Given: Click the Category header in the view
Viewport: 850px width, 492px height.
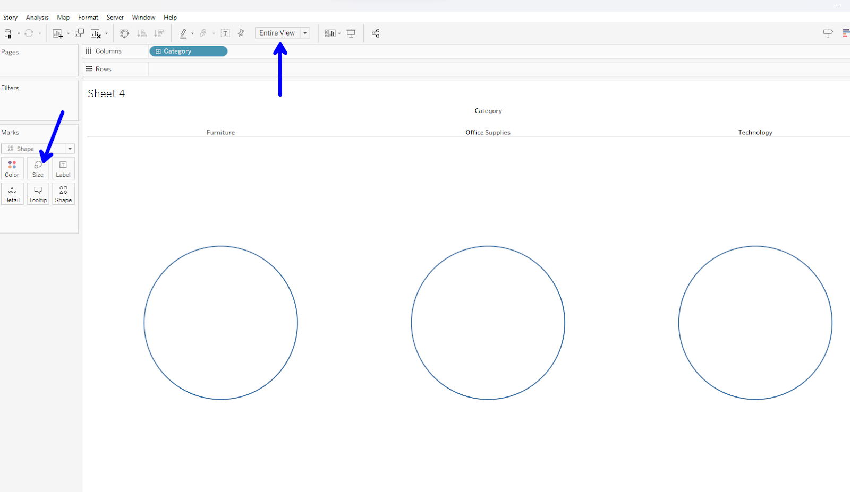Looking at the screenshot, I should (x=488, y=111).
